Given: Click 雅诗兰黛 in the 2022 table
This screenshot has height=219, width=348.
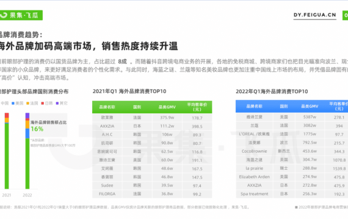Looking at the screenshot, I should tap(255, 117).
